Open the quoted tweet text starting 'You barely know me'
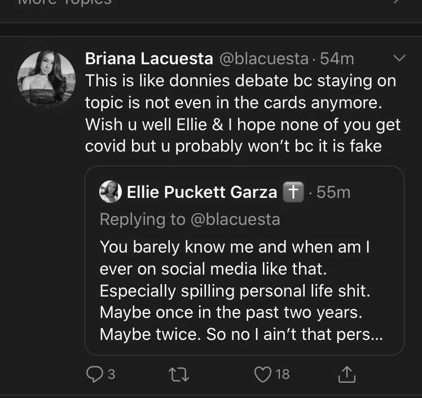 tap(241, 290)
